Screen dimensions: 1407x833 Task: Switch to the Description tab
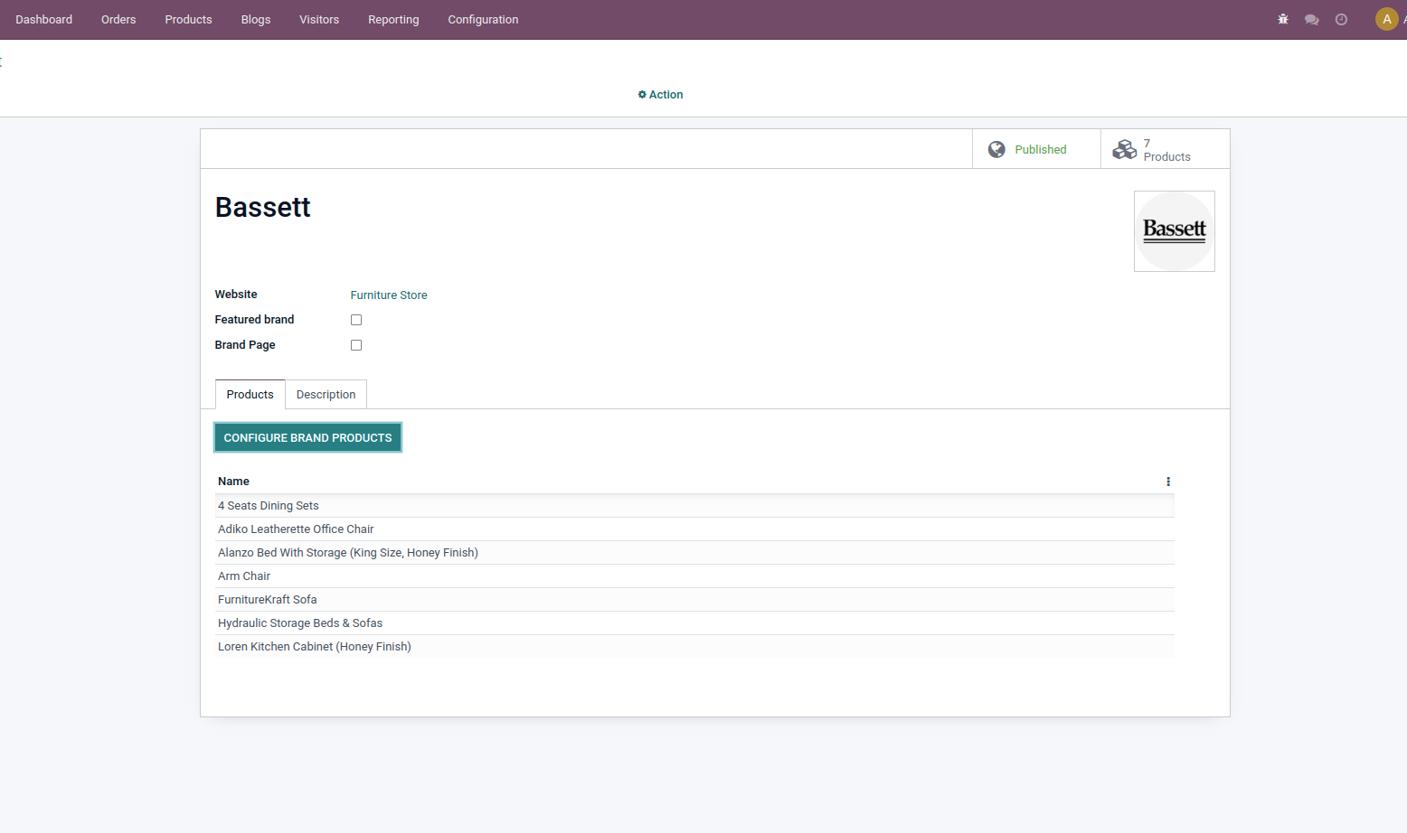tap(326, 395)
